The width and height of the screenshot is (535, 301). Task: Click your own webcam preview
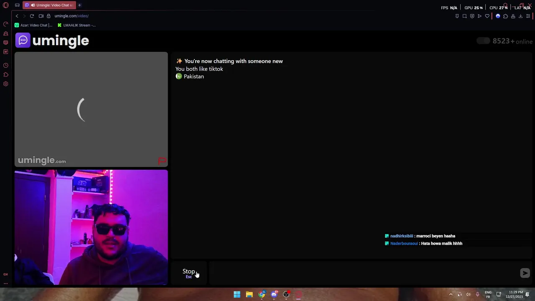point(91,227)
